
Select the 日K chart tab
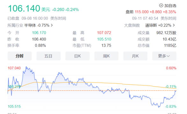[77, 56]
